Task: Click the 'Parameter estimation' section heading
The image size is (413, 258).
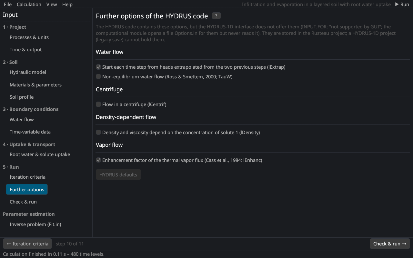Action: (x=29, y=214)
